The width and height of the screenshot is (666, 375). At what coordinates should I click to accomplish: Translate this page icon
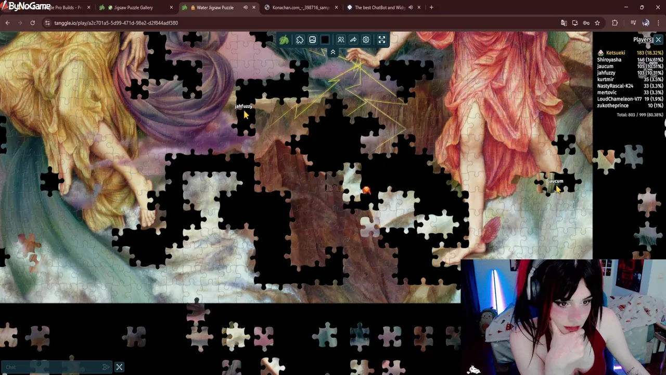(563, 23)
